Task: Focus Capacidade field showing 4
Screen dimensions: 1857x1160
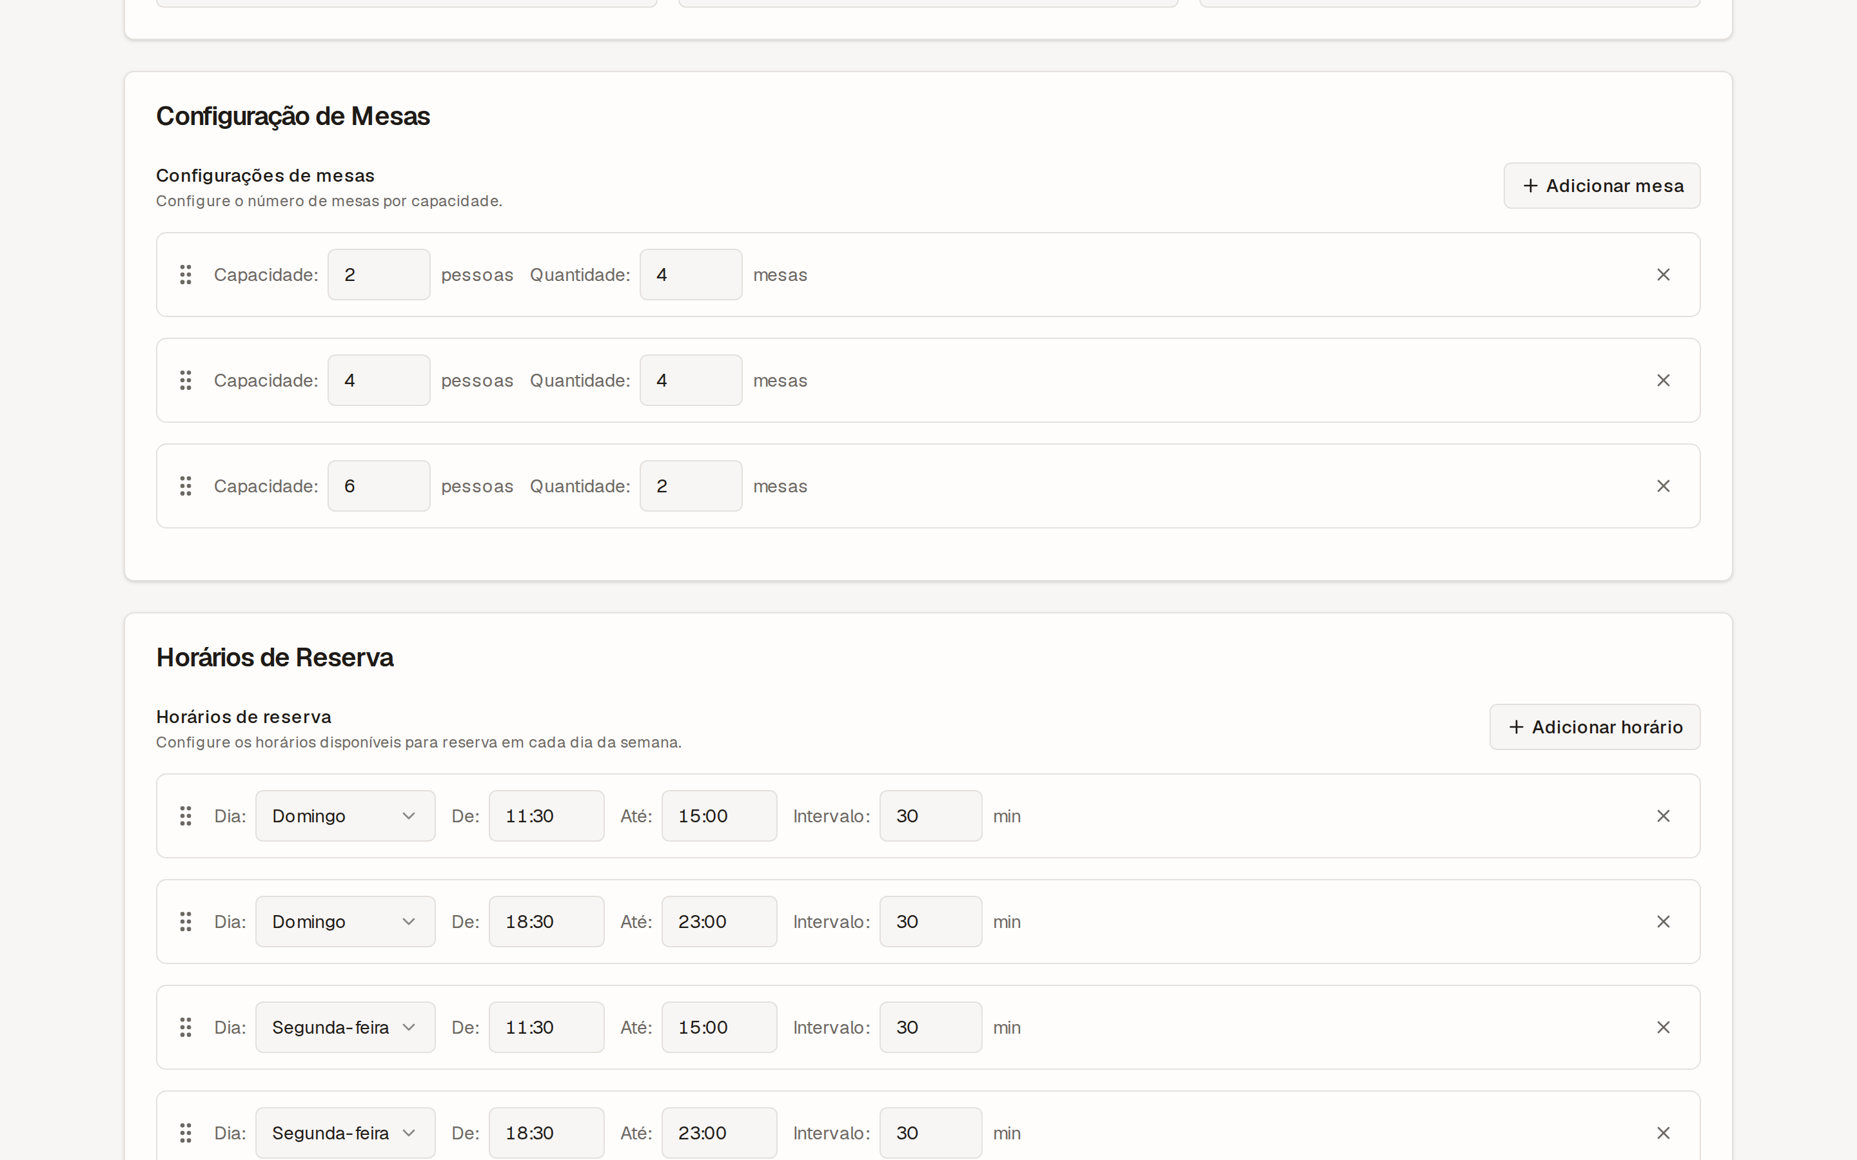Action: click(x=379, y=380)
